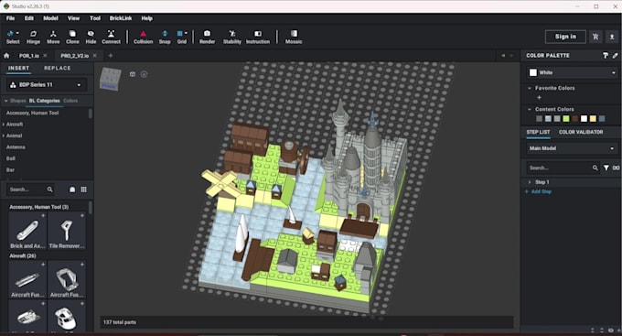Viewport: 622px width, 336px height.
Task: Switch to the COLOR VALIDATOR tab
Action: click(581, 132)
